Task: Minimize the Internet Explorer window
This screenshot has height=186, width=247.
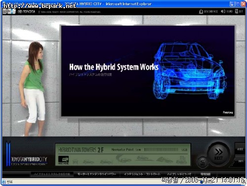Action: tap(232, 4)
